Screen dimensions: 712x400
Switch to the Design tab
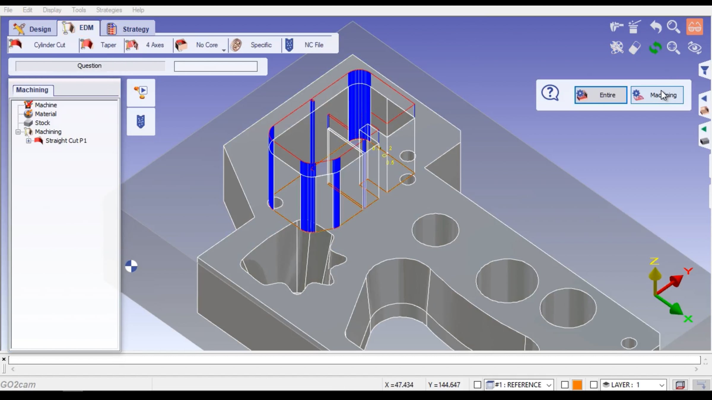(33, 29)
